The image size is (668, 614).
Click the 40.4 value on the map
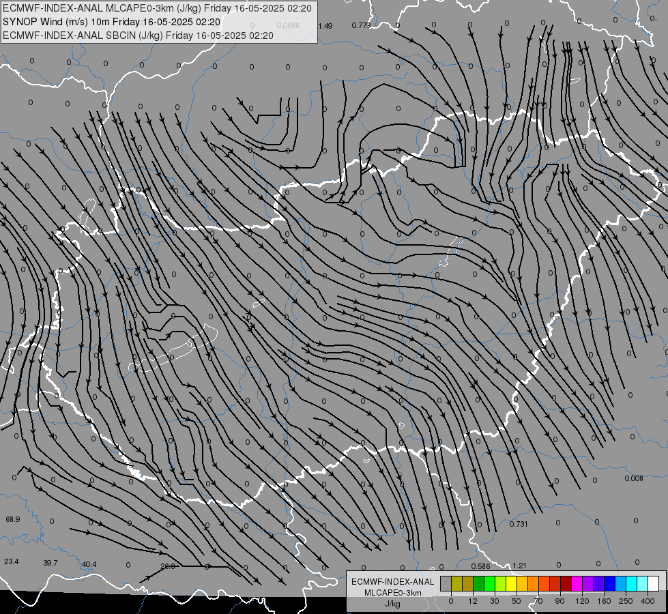(x=89, y=564)
